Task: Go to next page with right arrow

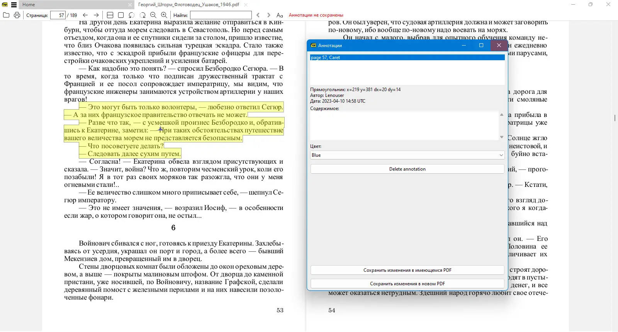Action: point(96,15)
